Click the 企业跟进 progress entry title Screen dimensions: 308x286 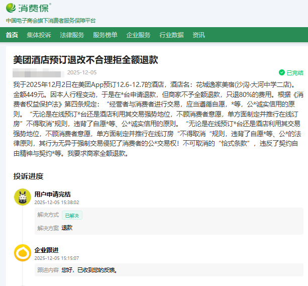click(x=46, y=250)
